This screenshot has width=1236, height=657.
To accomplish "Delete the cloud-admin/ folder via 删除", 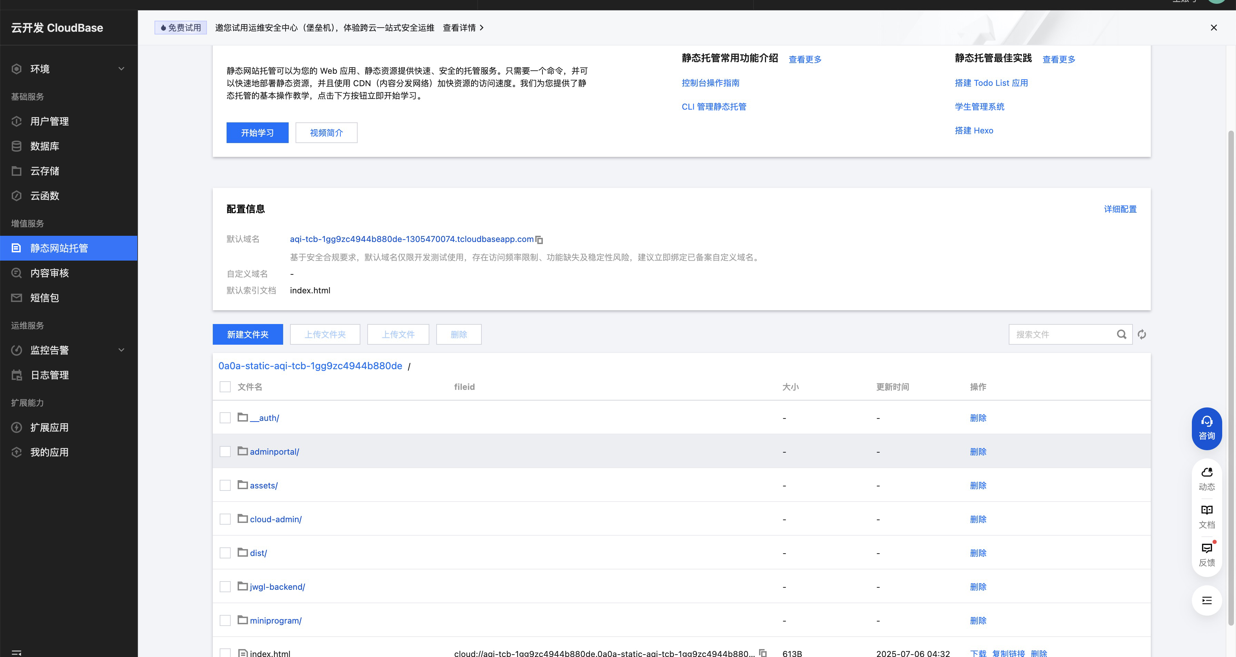I will coord(978,519).
